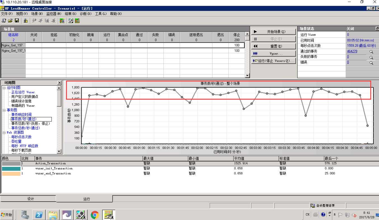This screenshot has height=220, width=379.
Task: Click the 运行 Vuser value link
Action: tap(348, 35)
